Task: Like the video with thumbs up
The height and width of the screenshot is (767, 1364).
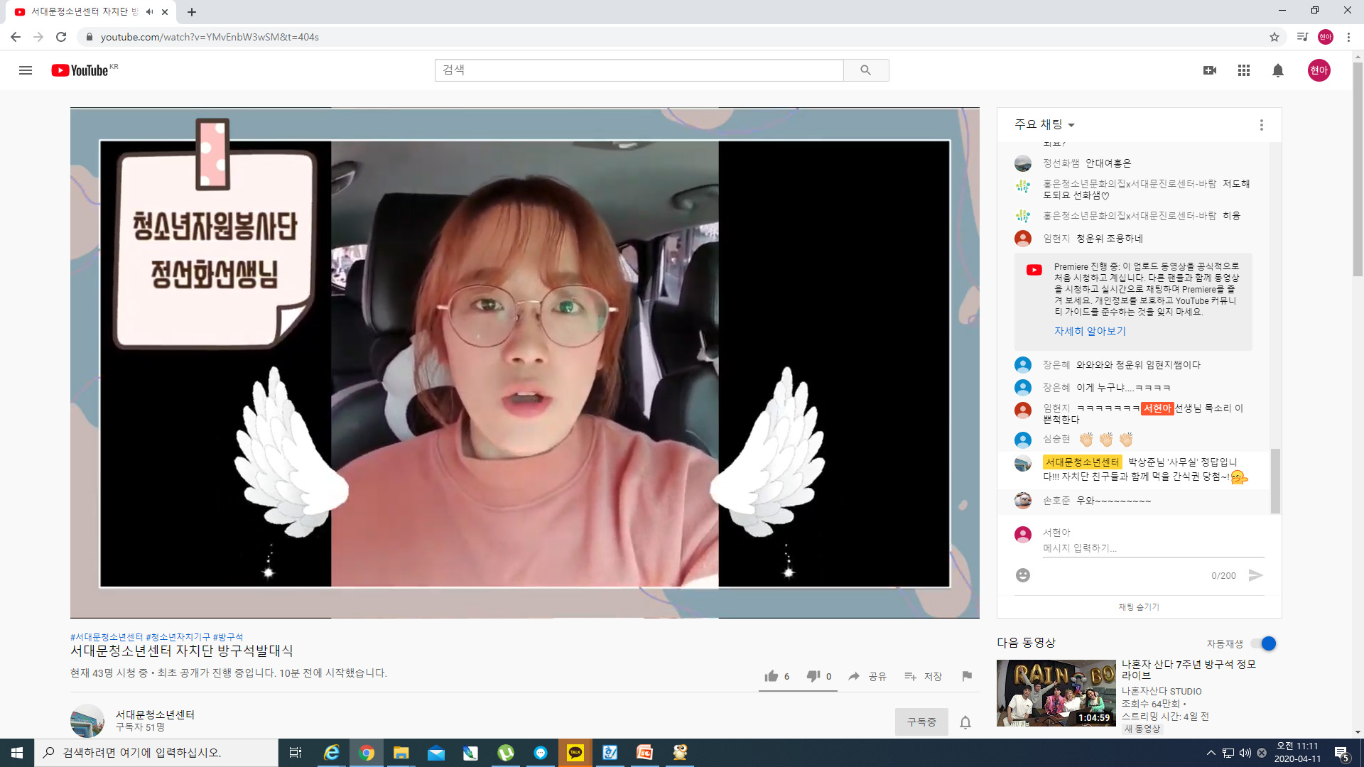Action: pyautogui.click(x=771, y=676)
